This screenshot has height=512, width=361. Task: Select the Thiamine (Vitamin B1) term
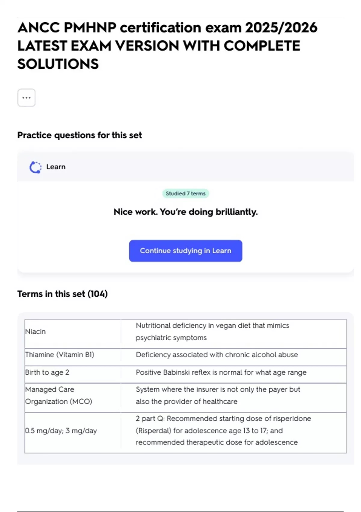(x=60, y=355)
